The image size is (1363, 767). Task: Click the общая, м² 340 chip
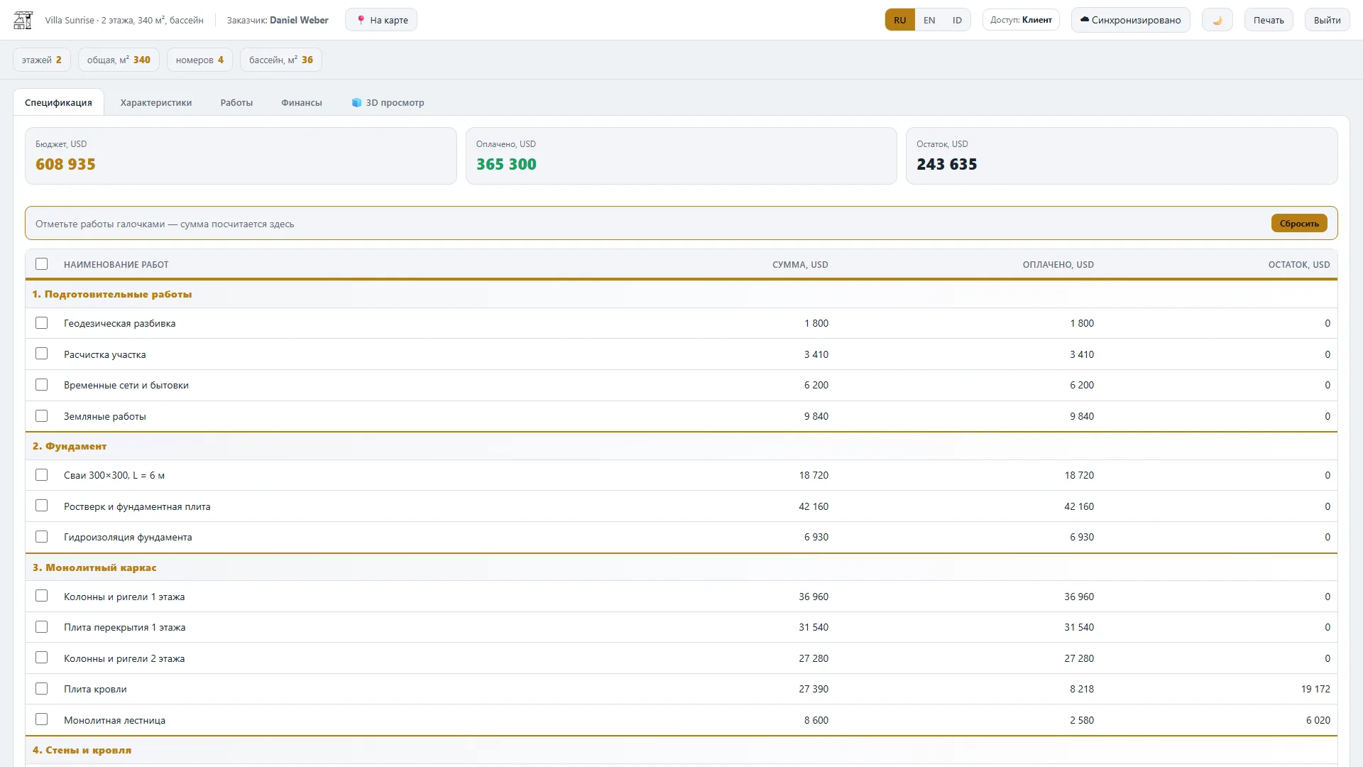(x=119, y=60)
